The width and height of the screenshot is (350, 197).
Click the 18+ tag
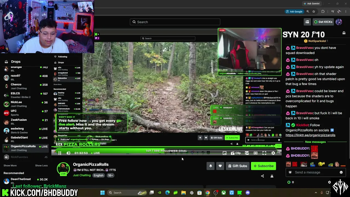pyautogui.click(x=110, y=175)
